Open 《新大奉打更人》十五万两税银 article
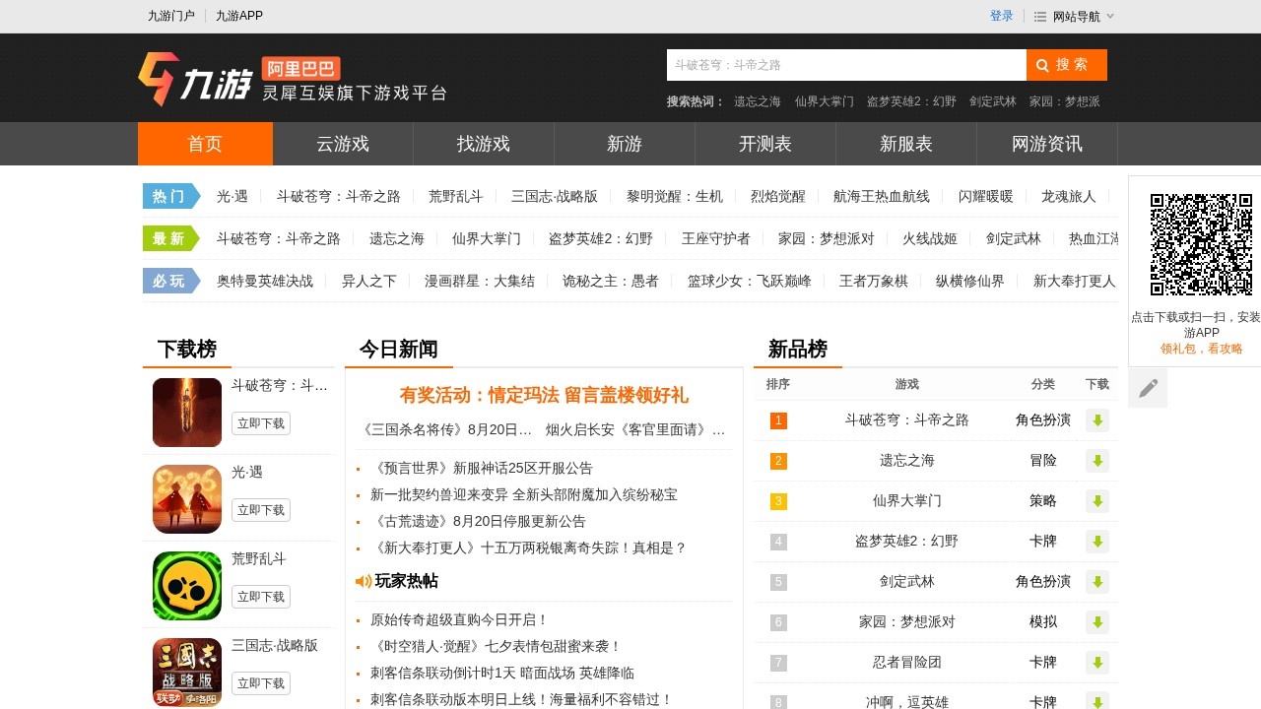Screen dimensions: 1261x709 [528, 548]
